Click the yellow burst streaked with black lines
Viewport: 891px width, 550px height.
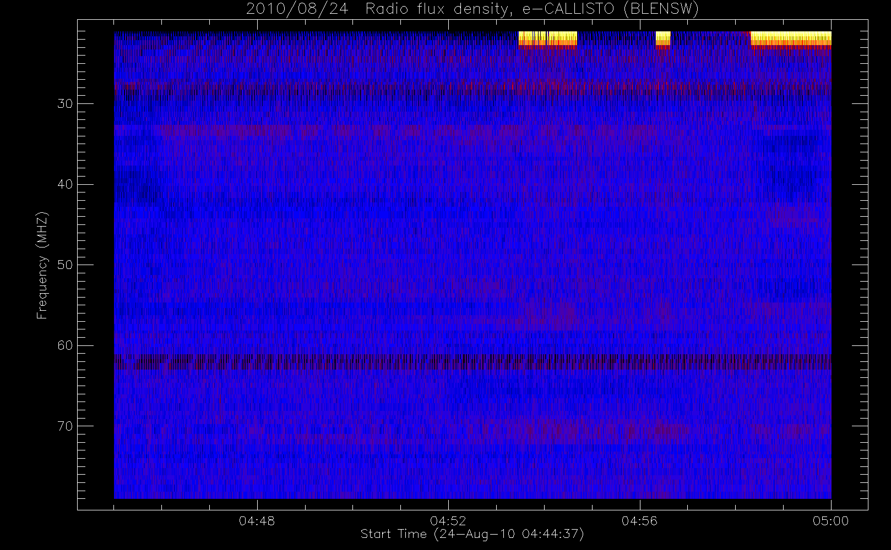click(547, 40)
